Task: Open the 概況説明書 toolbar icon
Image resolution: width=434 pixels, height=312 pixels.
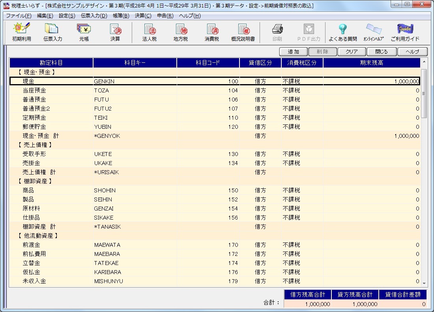Action: [x=243, y=32]
